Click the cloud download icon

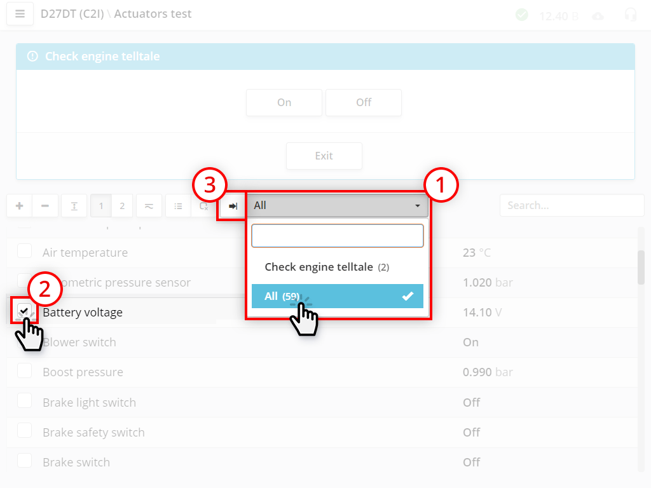(x=598, y=15)
